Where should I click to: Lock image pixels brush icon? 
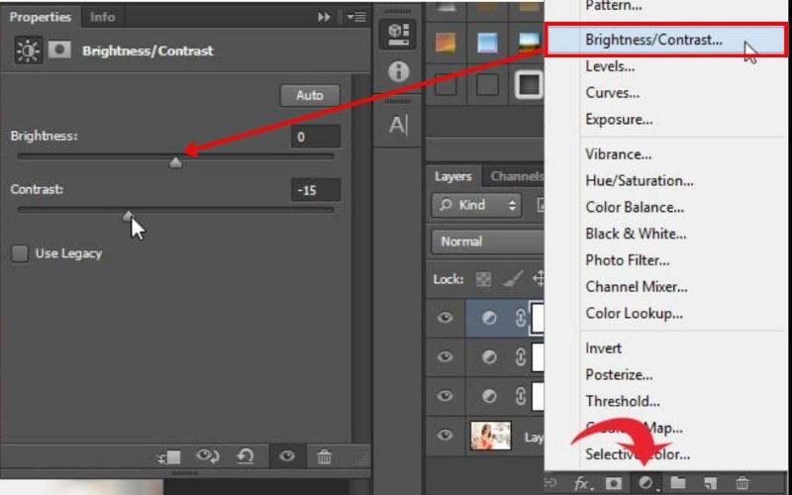tap(513, 279)
